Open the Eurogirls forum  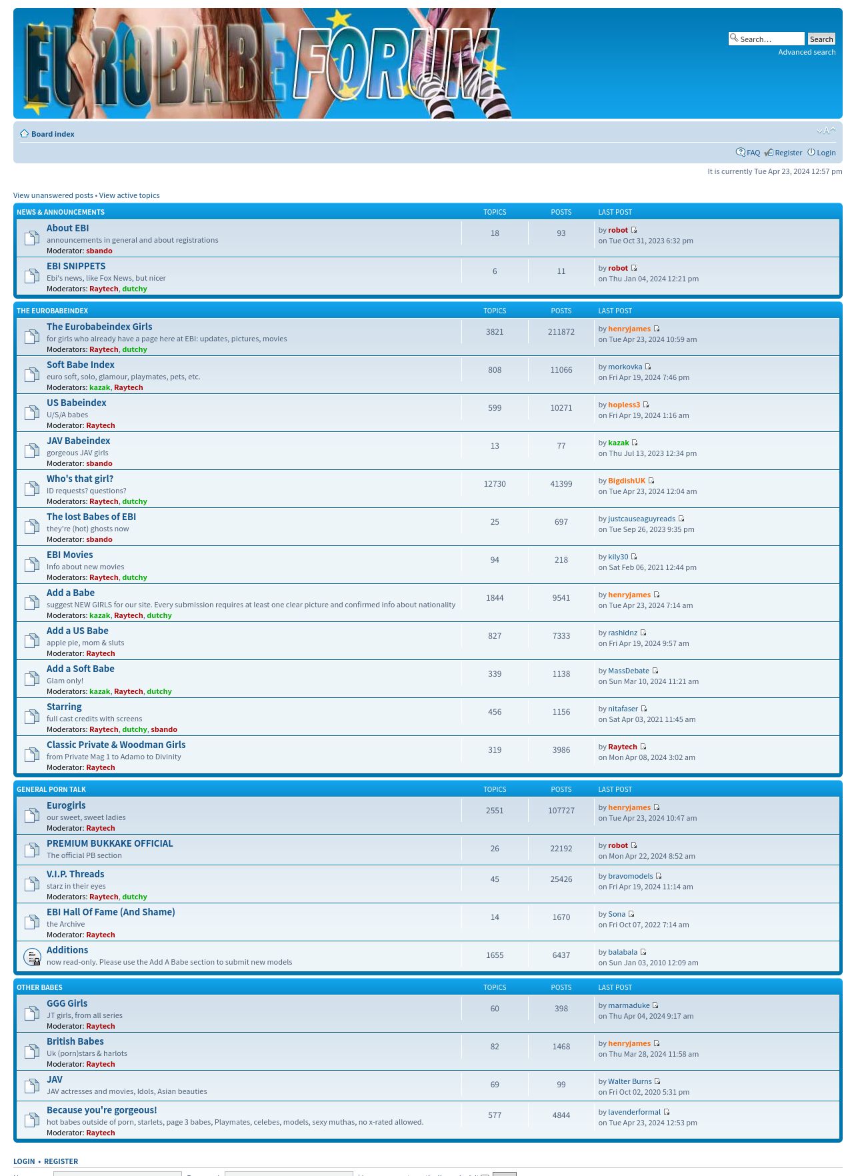66,805
